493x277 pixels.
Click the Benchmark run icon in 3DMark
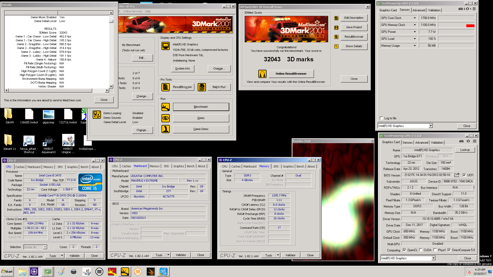click(x=166, y=107)
